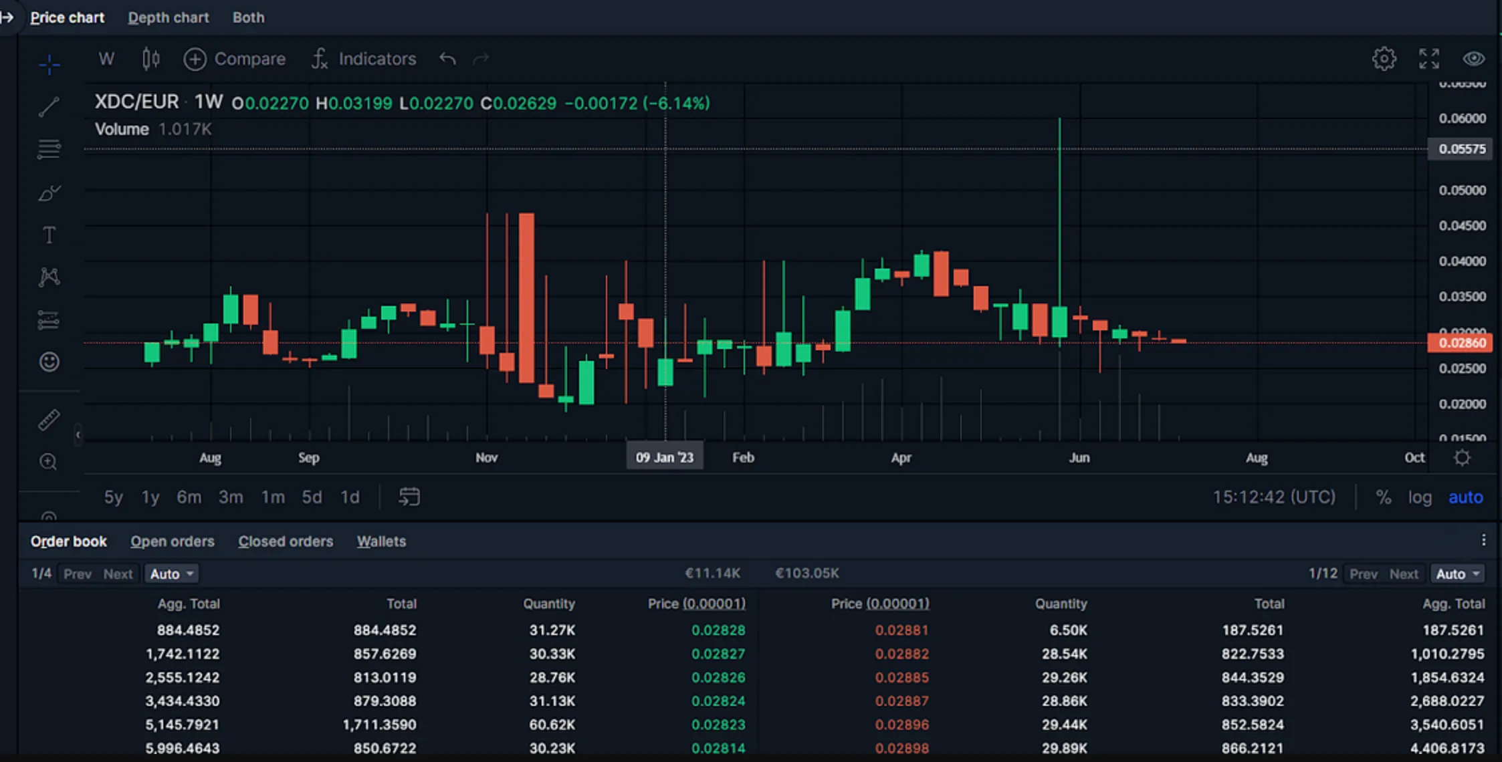The height and width of the screenshot is (762, 1502).
Task: Toggle chart visibility eye icon
Action: [x=1473, y=59]
